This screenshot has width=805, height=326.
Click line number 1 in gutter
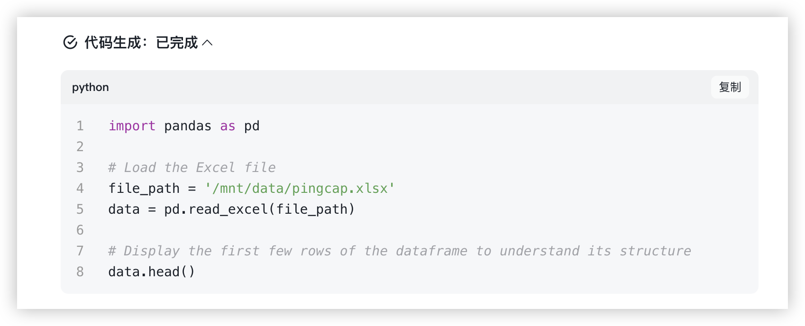pos(80,126)
